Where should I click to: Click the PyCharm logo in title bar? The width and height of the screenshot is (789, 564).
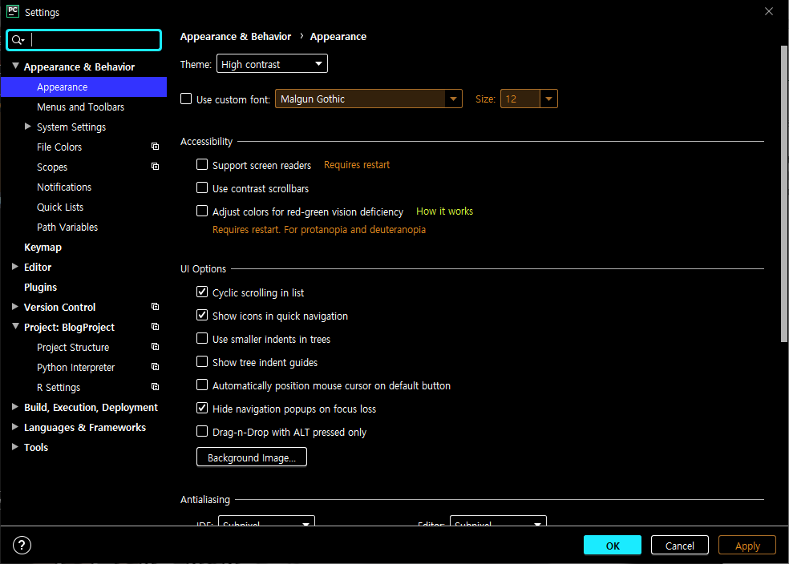tap(13, 11)
